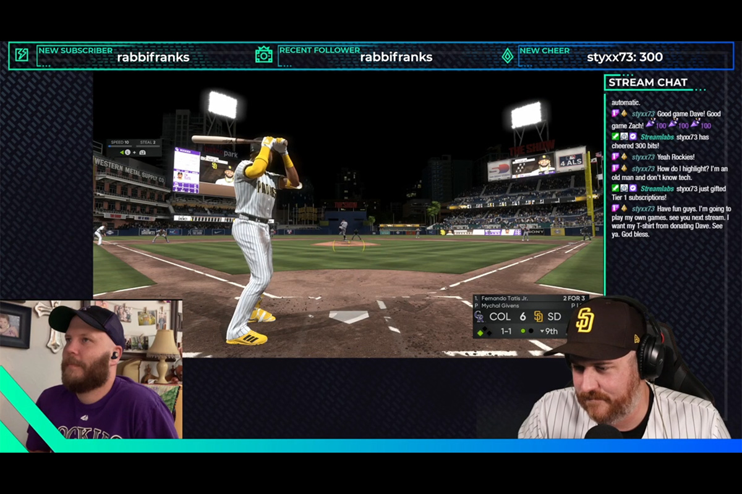Toggle the green ball count dot
Image resolution: width=742 pixels, height=494 pixels.
coord(523,331)
